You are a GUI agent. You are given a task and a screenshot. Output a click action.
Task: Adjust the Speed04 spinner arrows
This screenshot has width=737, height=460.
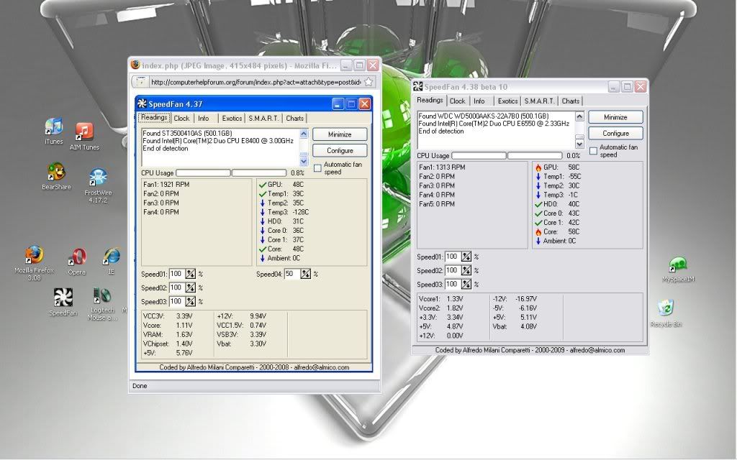[x=305, y=274]
